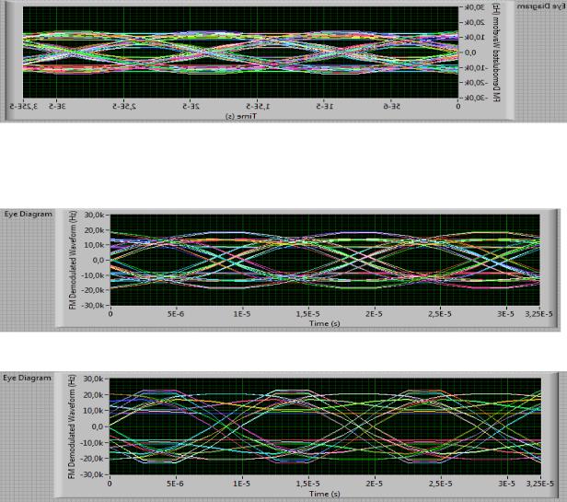
Task: Click the middle graph's -20,0k y-axis tick
Action: [93, 290]
